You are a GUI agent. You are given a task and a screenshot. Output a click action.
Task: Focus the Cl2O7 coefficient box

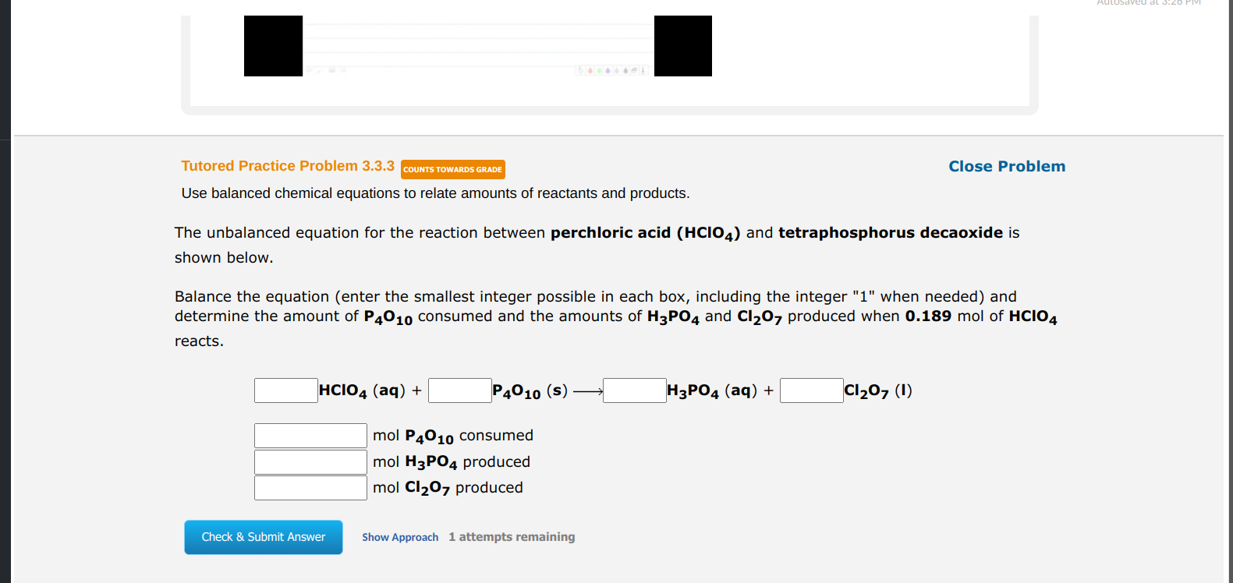[x=811, y=390]
